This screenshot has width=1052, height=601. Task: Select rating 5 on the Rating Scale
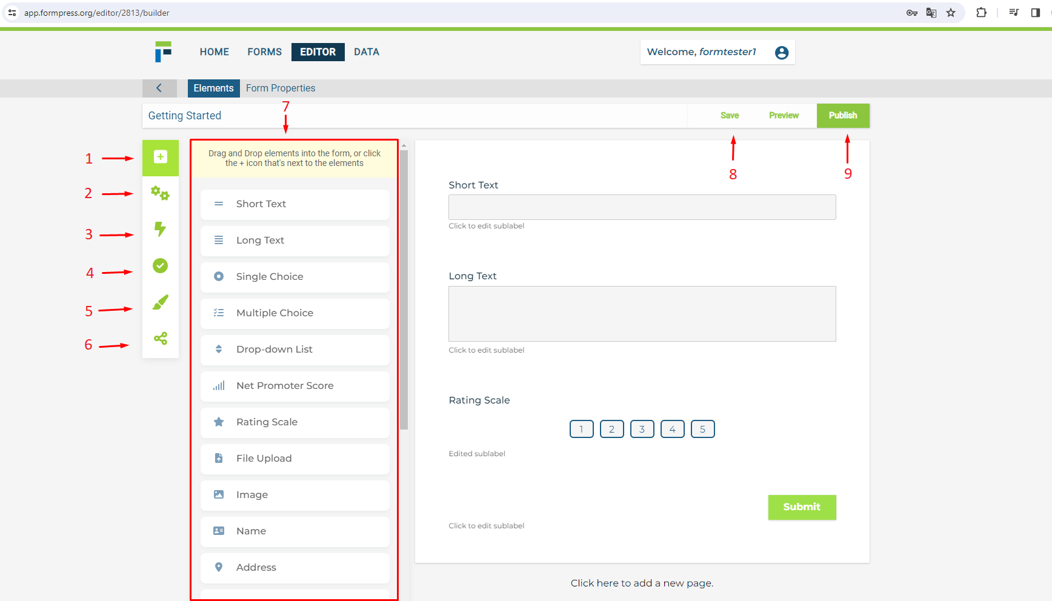703,429
